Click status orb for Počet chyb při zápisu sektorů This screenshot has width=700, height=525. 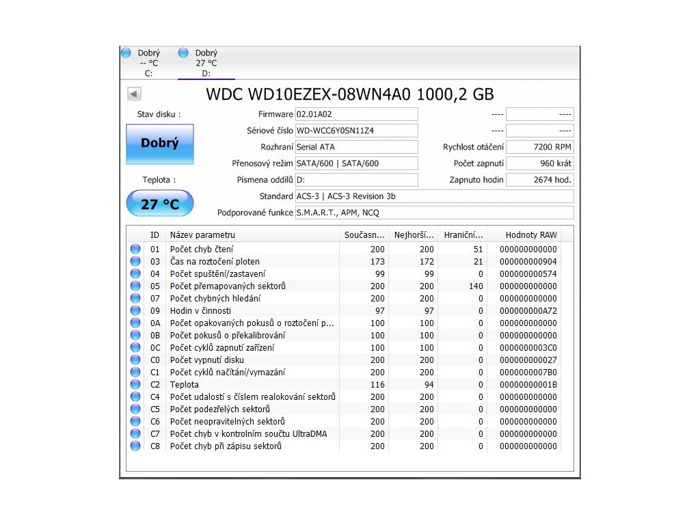tap(135, 446)
